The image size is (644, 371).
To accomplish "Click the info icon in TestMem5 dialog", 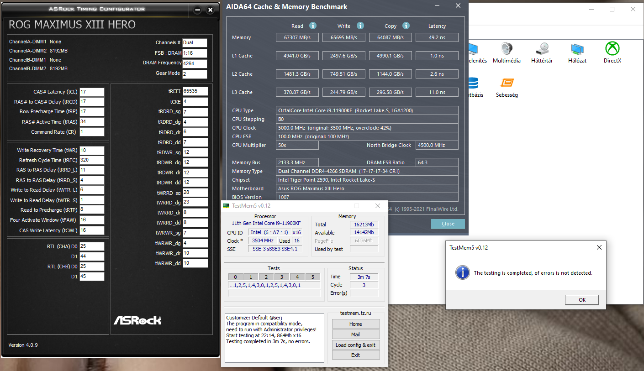I will pos(463,273).
